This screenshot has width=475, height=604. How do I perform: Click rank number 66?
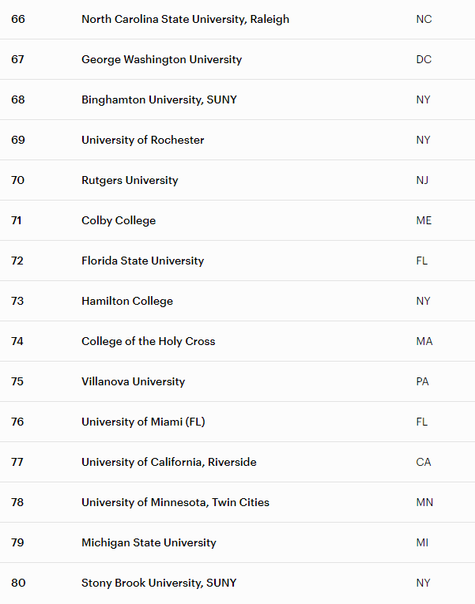[x=18, y=19]
